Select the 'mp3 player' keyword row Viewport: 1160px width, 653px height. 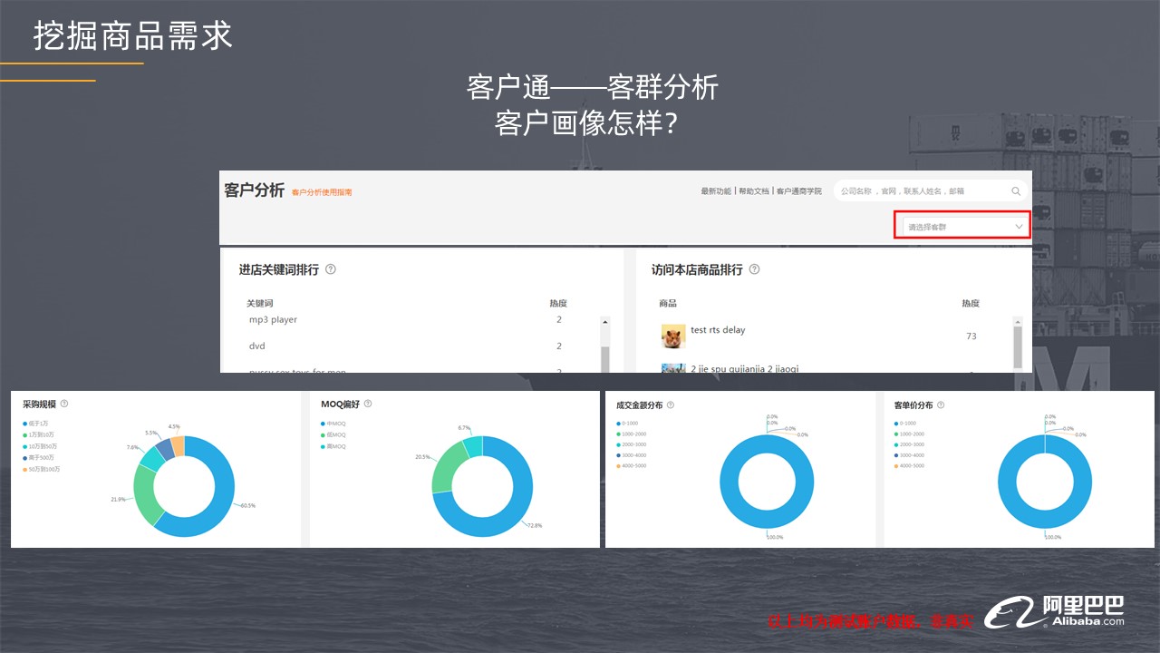406,320
